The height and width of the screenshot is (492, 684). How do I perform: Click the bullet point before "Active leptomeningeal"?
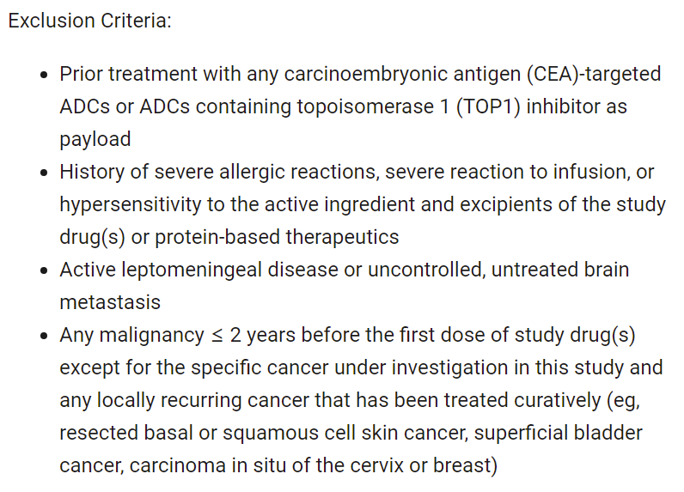(45, 270)
